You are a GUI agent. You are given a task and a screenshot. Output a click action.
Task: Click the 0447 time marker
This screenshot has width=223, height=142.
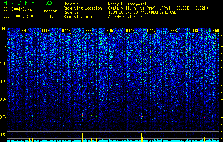point(151,31)
